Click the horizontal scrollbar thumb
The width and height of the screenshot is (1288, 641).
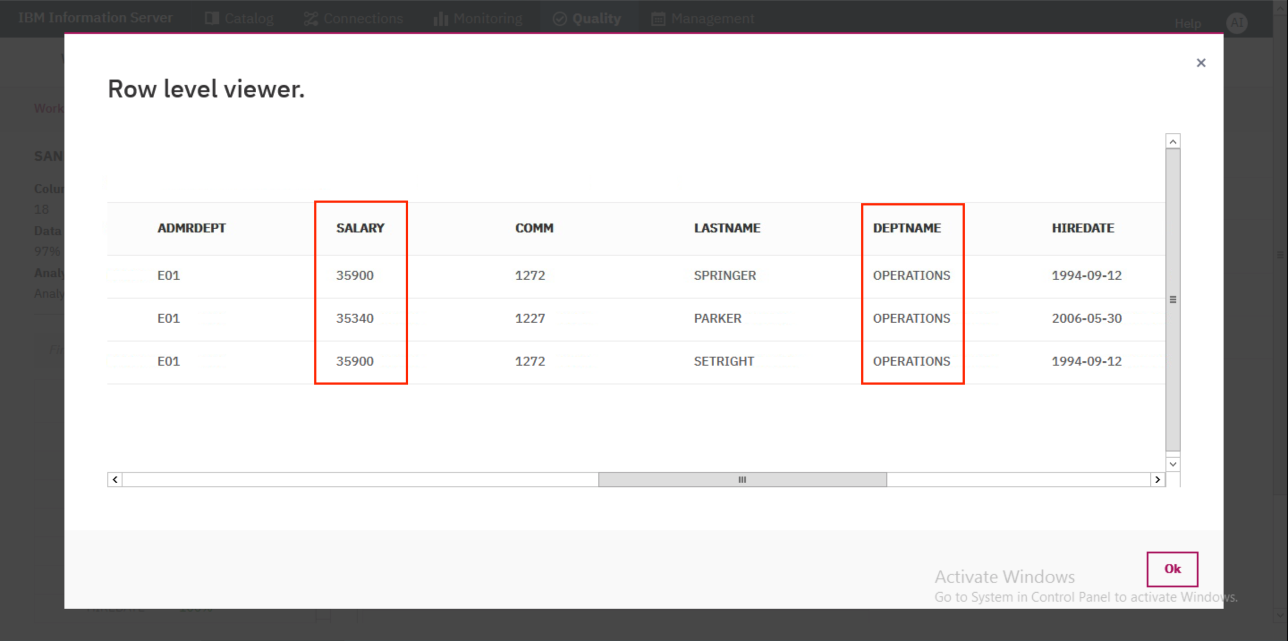[742, 480]
